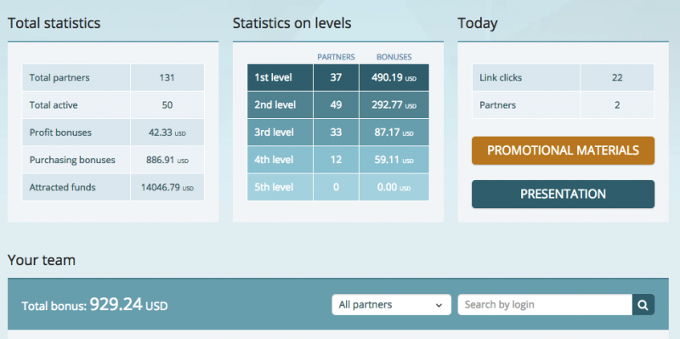Click the Link clicks count
The image size is (680, 339).
click(x=617, y=77)
